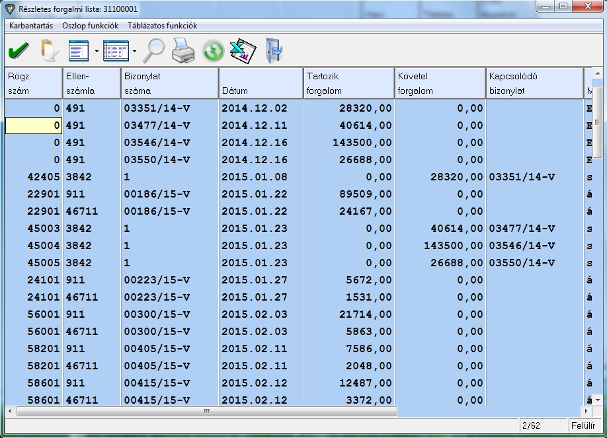The height and width of the screenshot is (438, 607).
Task: Click the Követel forgalom column header
Action: click(440, 83)
